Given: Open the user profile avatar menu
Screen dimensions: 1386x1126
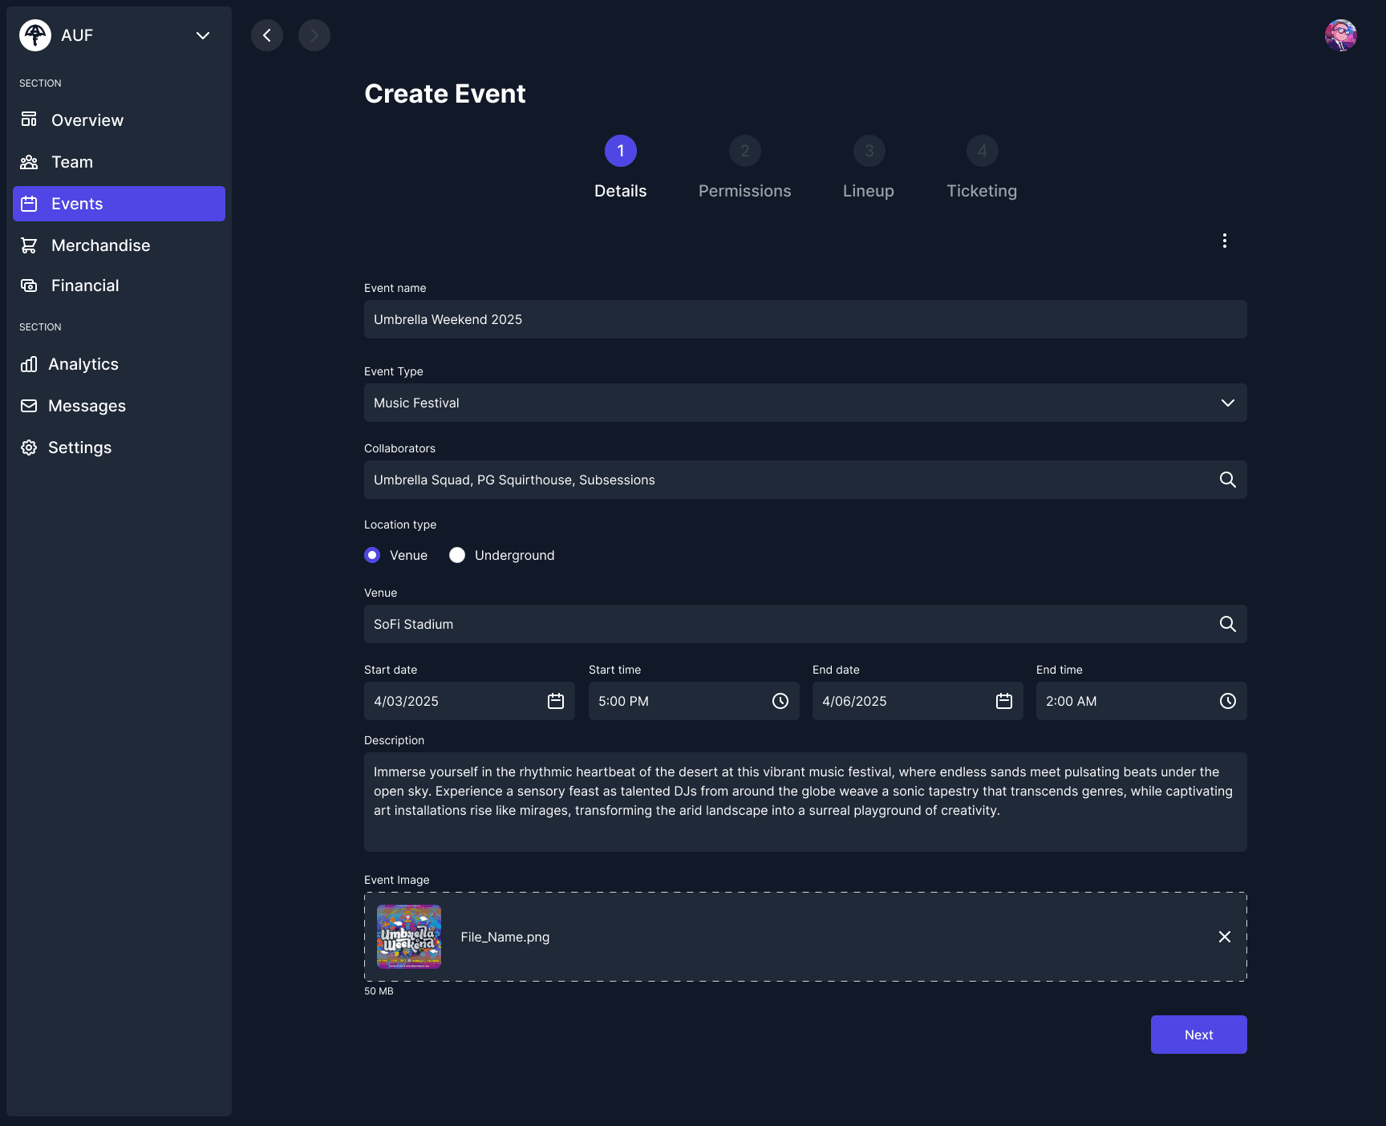Looking at the screenshot, I should point(1340,35).
